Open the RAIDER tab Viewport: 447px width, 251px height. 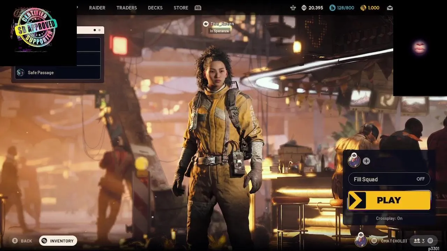(97, 8)
